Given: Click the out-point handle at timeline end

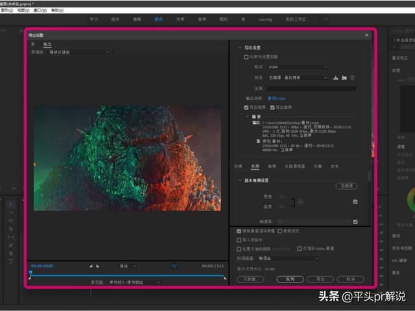Looking at the screenshot, I should (225, 278).
